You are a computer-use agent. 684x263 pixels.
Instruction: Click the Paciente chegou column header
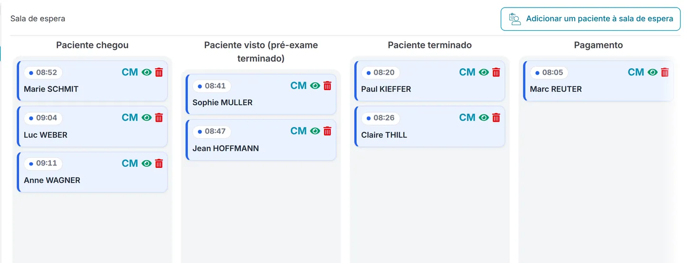tap(92, 45)
